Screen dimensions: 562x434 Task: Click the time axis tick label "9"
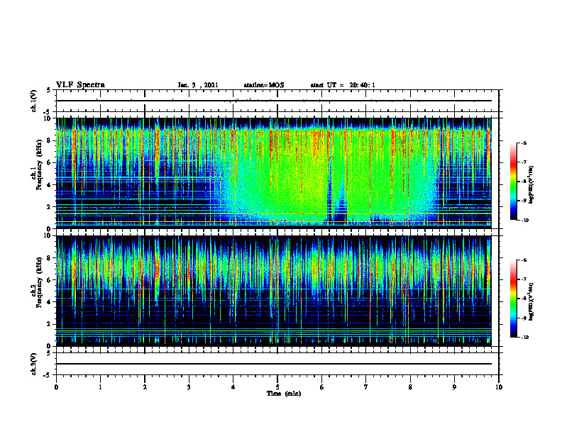click(x=454, y=387)
